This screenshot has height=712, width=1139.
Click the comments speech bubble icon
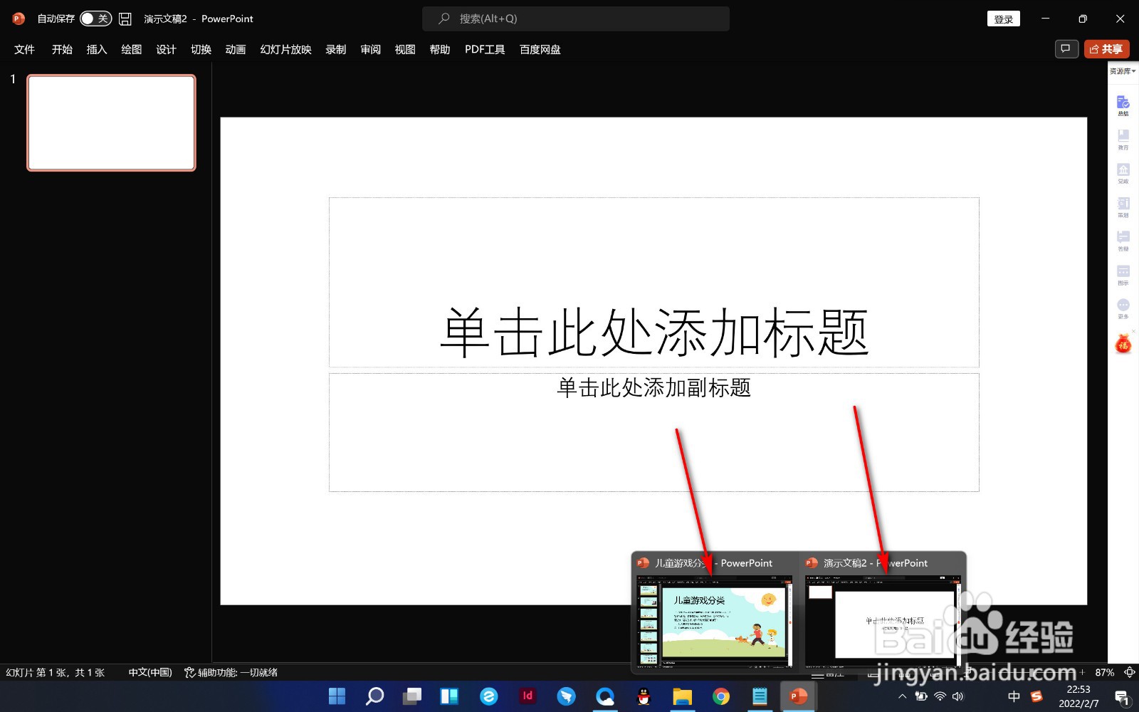coord(1066,48)
